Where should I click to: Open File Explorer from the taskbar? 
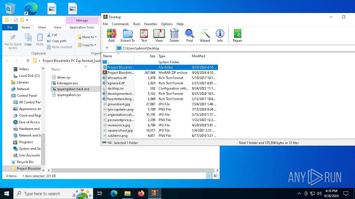[127, 193]
